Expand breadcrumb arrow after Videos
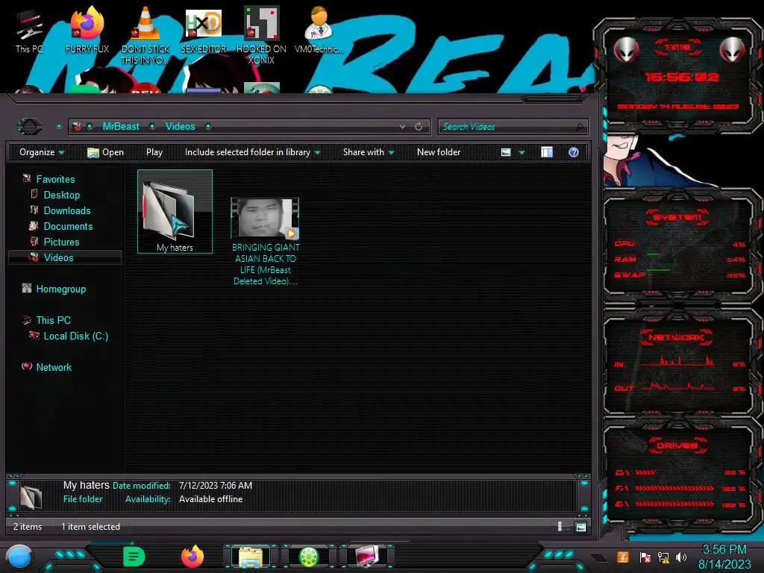 tap(208, 127)
